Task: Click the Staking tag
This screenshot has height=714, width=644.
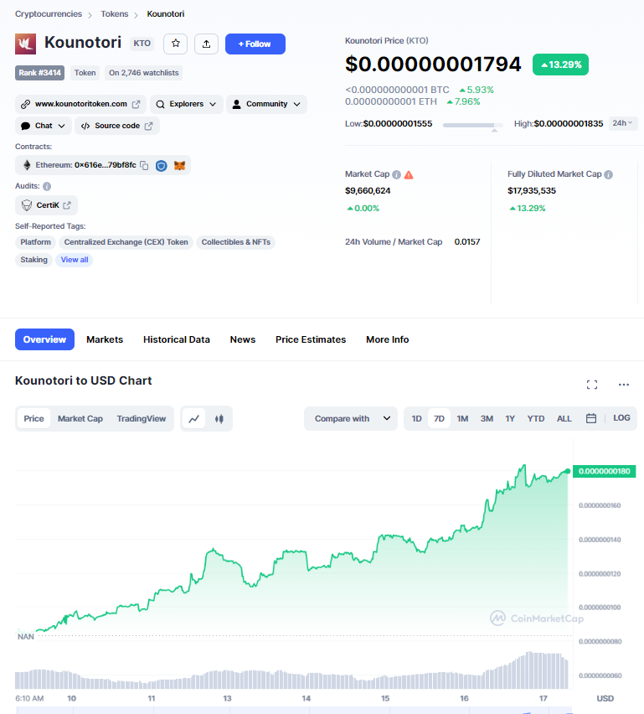Action: pos(33,260)
